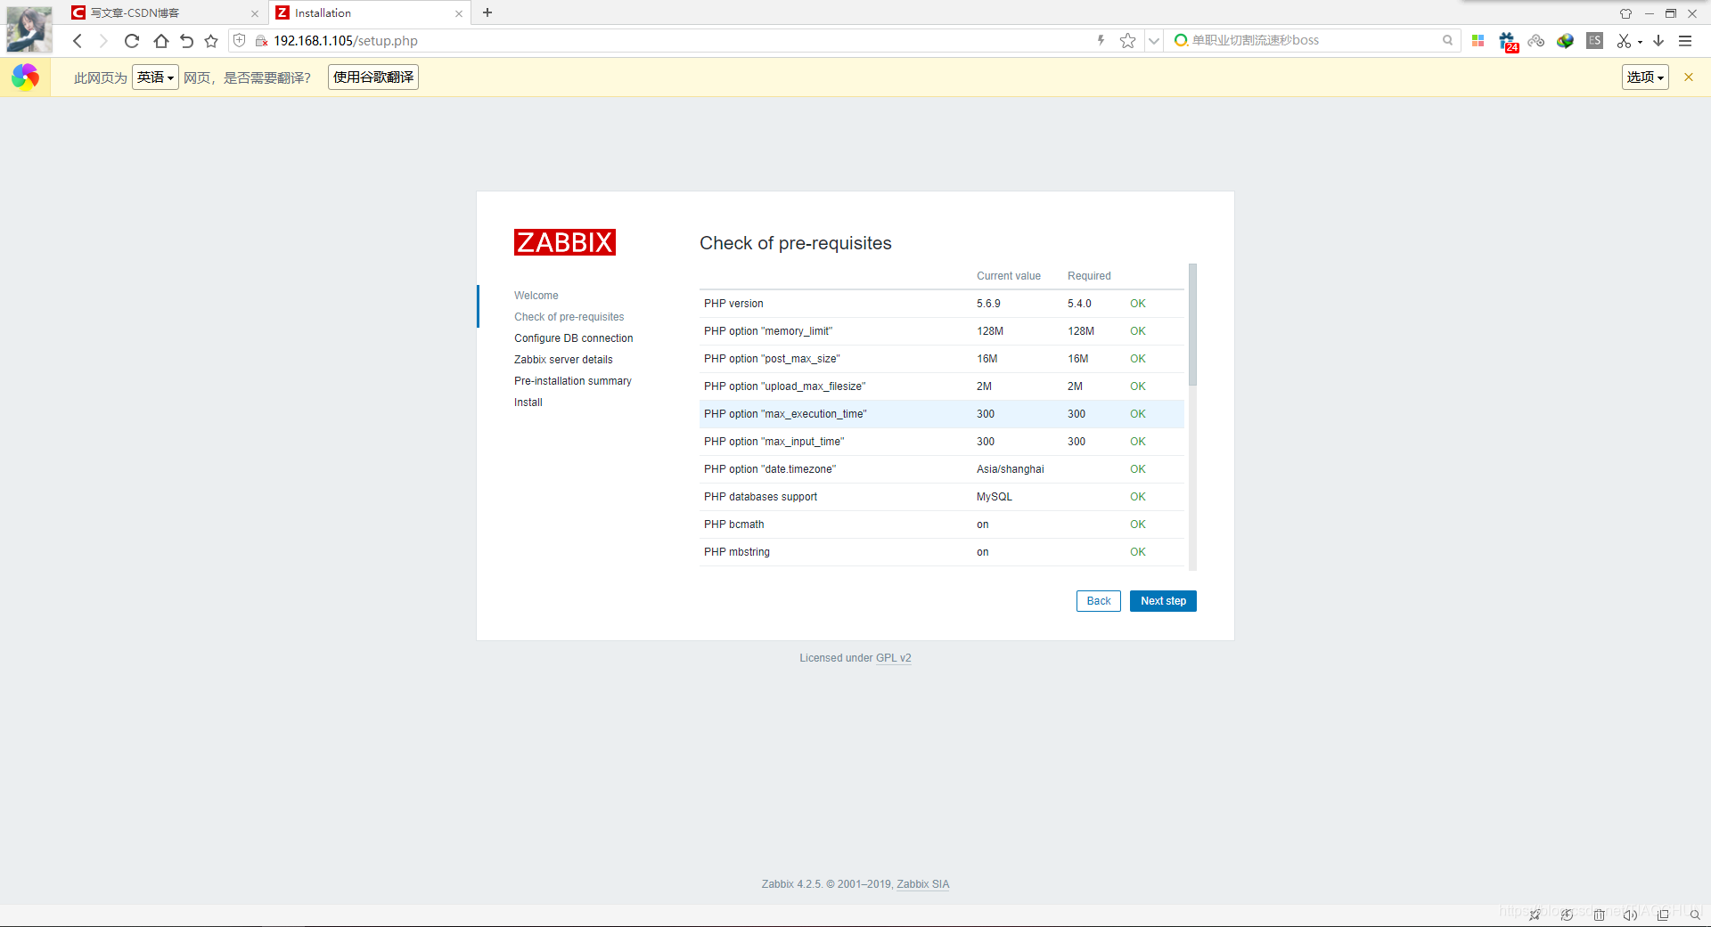Click the undo-close-tab arrow icon

186,41
